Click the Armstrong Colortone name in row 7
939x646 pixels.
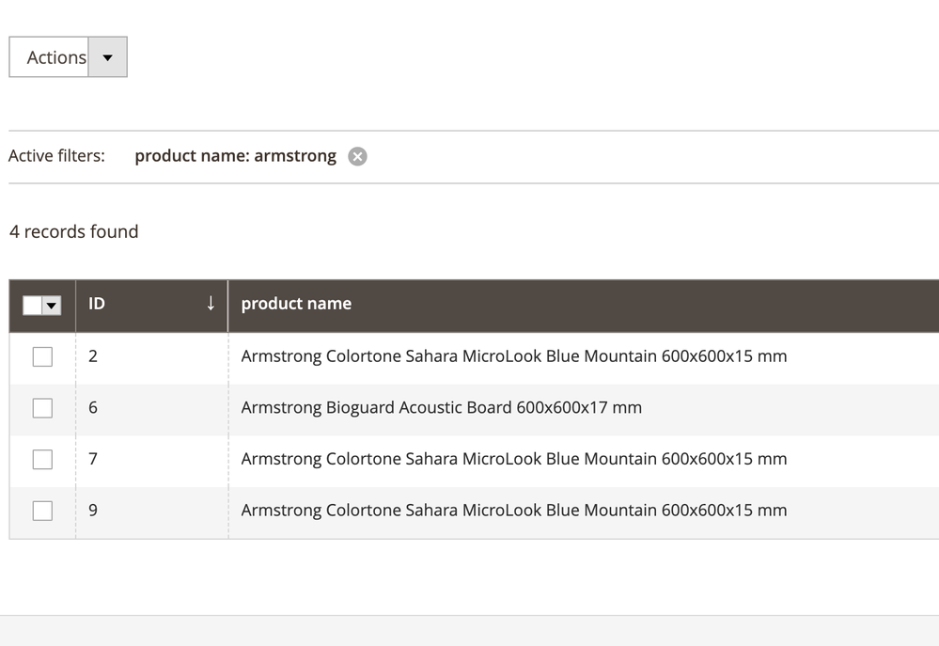pyautogui.click(x=514, y=459)
